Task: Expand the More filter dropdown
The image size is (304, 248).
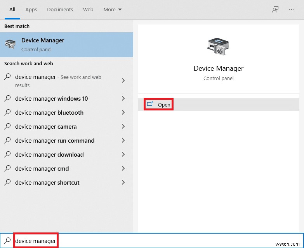Action: pos(112,10)
